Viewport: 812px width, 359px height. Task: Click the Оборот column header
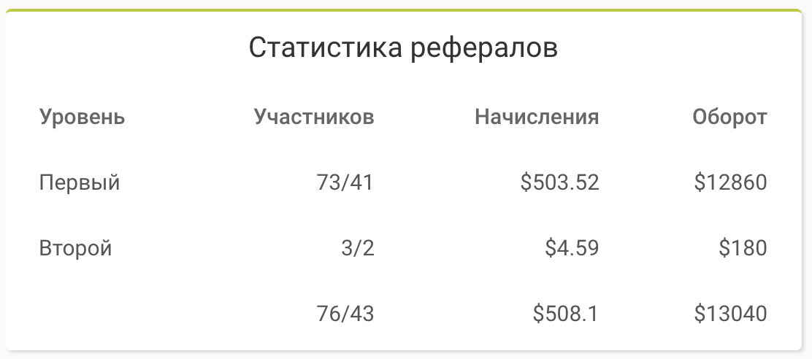[729, 117]
